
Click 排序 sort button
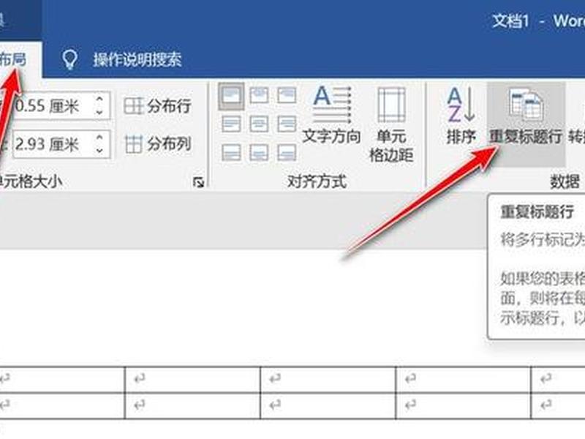point(461,115)
